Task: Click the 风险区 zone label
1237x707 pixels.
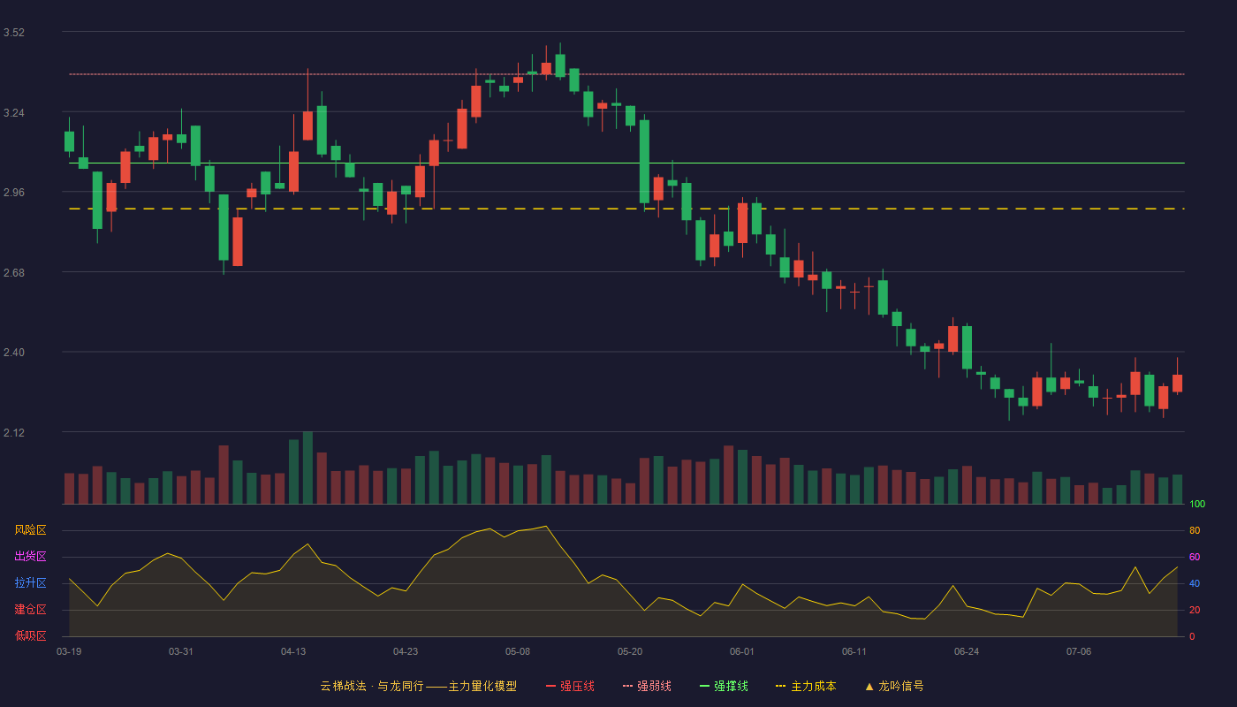Action: coord(30,530)
